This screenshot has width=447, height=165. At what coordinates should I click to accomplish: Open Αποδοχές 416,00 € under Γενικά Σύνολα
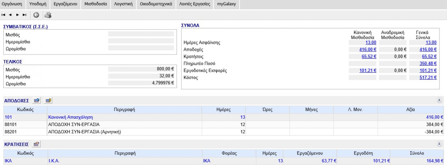coord(428,50)
